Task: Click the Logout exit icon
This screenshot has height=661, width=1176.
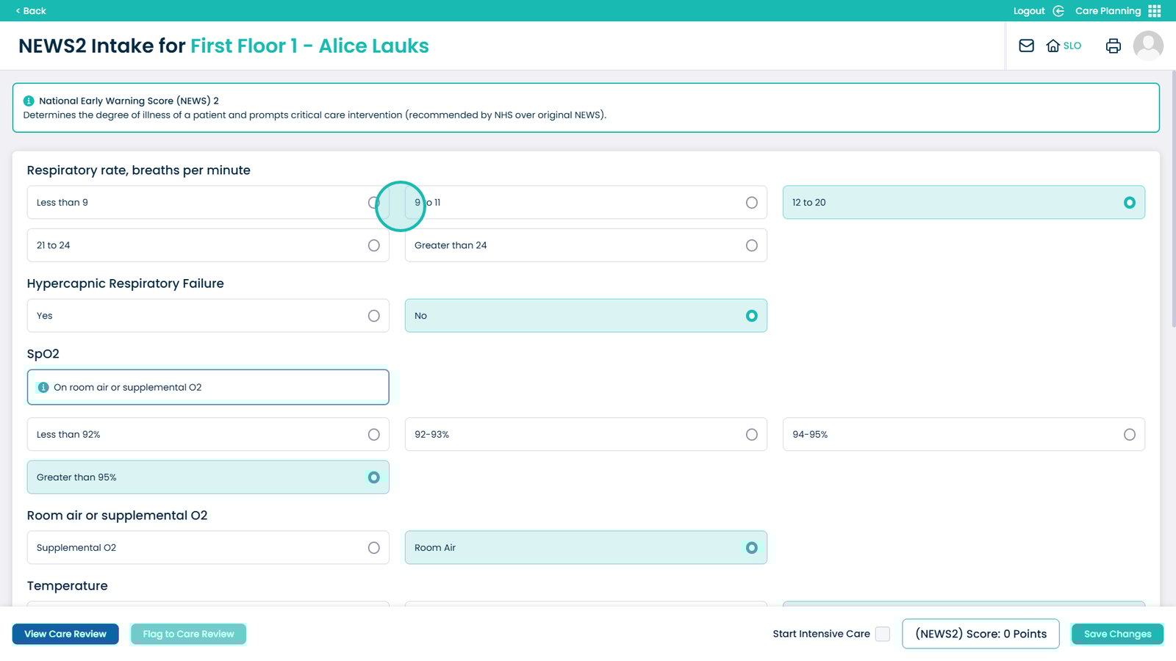Action: 1058,11
